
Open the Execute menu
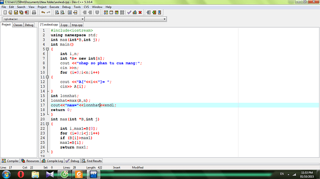click(x=54, y=7)
